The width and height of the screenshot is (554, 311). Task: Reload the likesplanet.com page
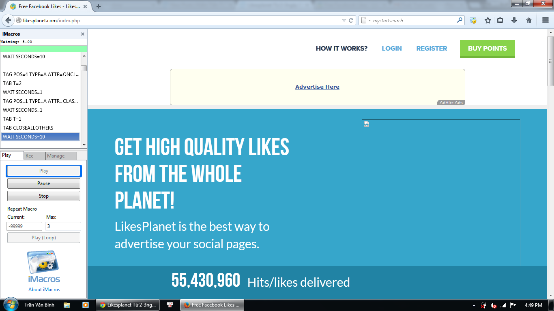(x=351, y=20)
